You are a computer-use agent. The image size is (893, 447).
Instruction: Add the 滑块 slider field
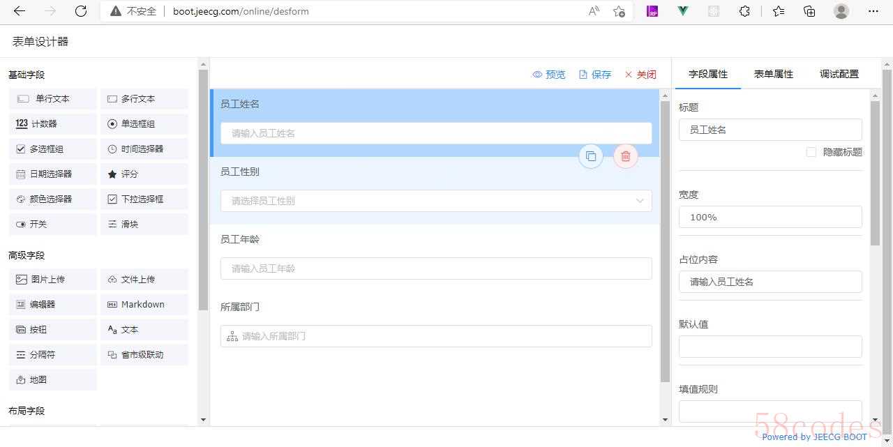point(144,225)
